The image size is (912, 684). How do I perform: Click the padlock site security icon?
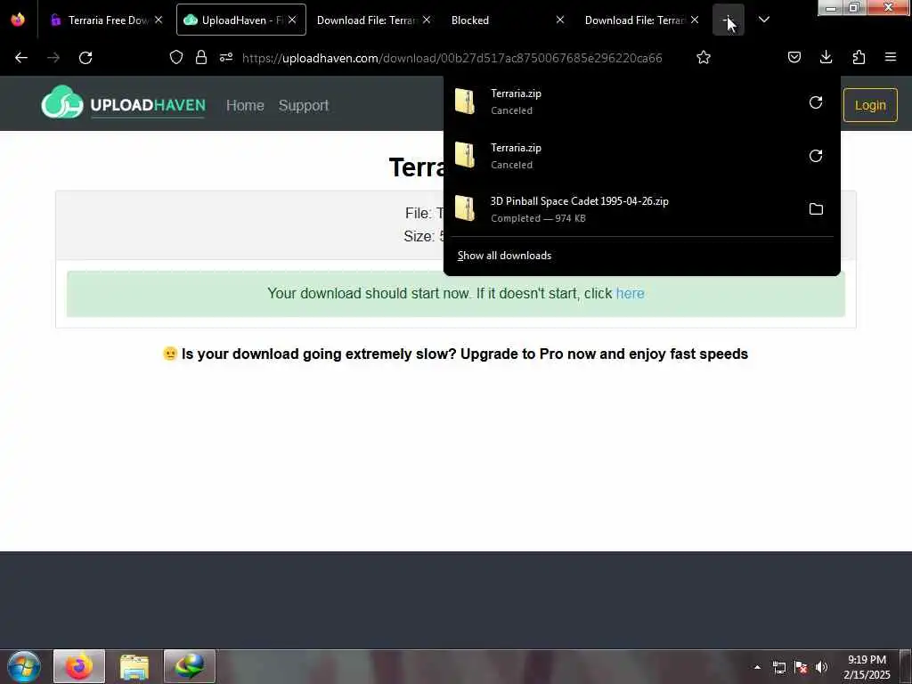point(201,57)
